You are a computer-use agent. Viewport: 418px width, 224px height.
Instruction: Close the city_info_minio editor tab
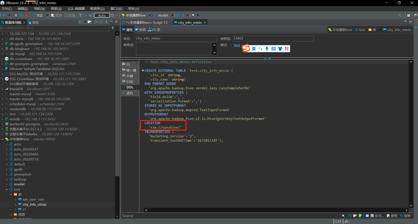click(205, 22)
